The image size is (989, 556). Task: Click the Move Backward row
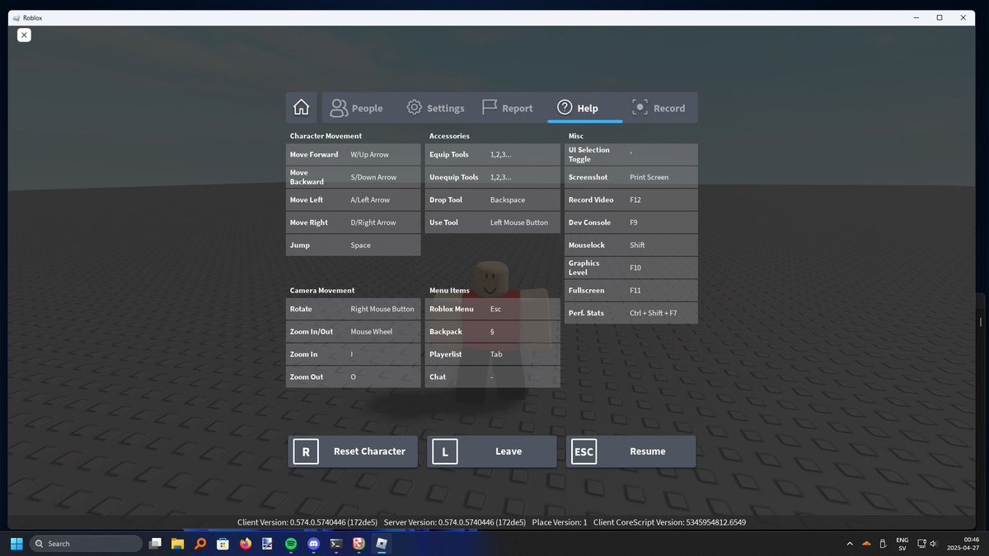coord(353,177)
